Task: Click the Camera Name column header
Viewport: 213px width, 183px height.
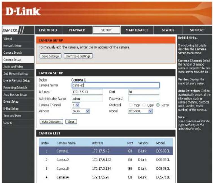Action: tap(66, 143)
